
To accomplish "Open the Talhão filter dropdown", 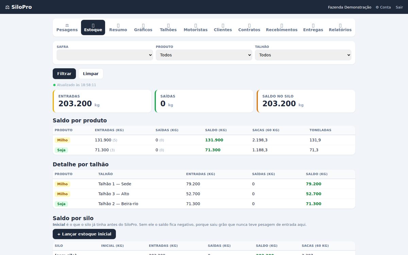I will click(303, 55).
